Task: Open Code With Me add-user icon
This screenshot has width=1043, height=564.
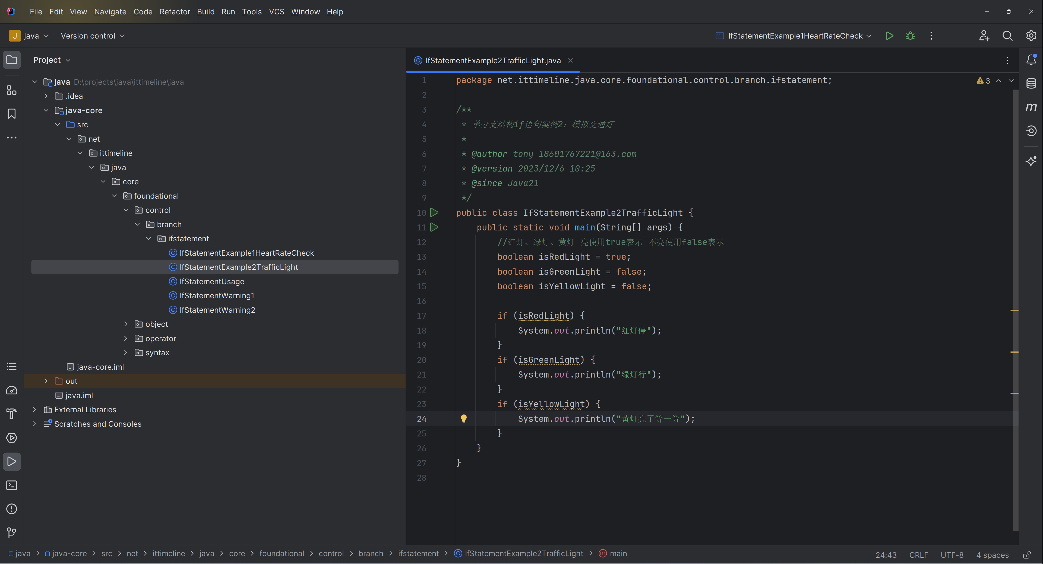Action: click(x=984, y=36)
